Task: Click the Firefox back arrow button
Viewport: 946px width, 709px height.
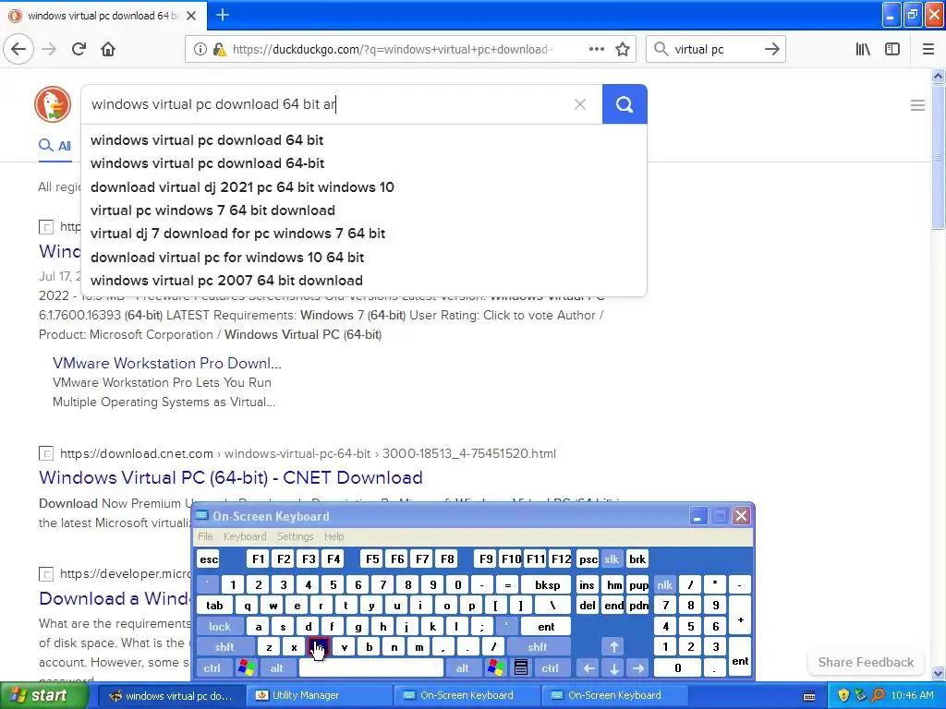Action: pyautogui.click(x=18, y=50)
